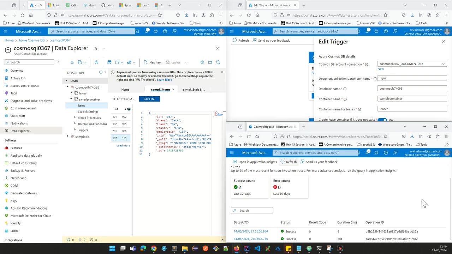Open invocation 14/05/2024, 21:35:55.954 link

(251, 231)
